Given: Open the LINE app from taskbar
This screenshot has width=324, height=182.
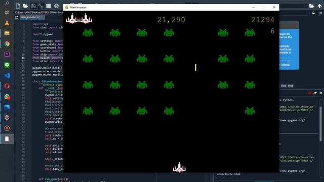Looking at the screenshot, I should [x=7, y=65].
